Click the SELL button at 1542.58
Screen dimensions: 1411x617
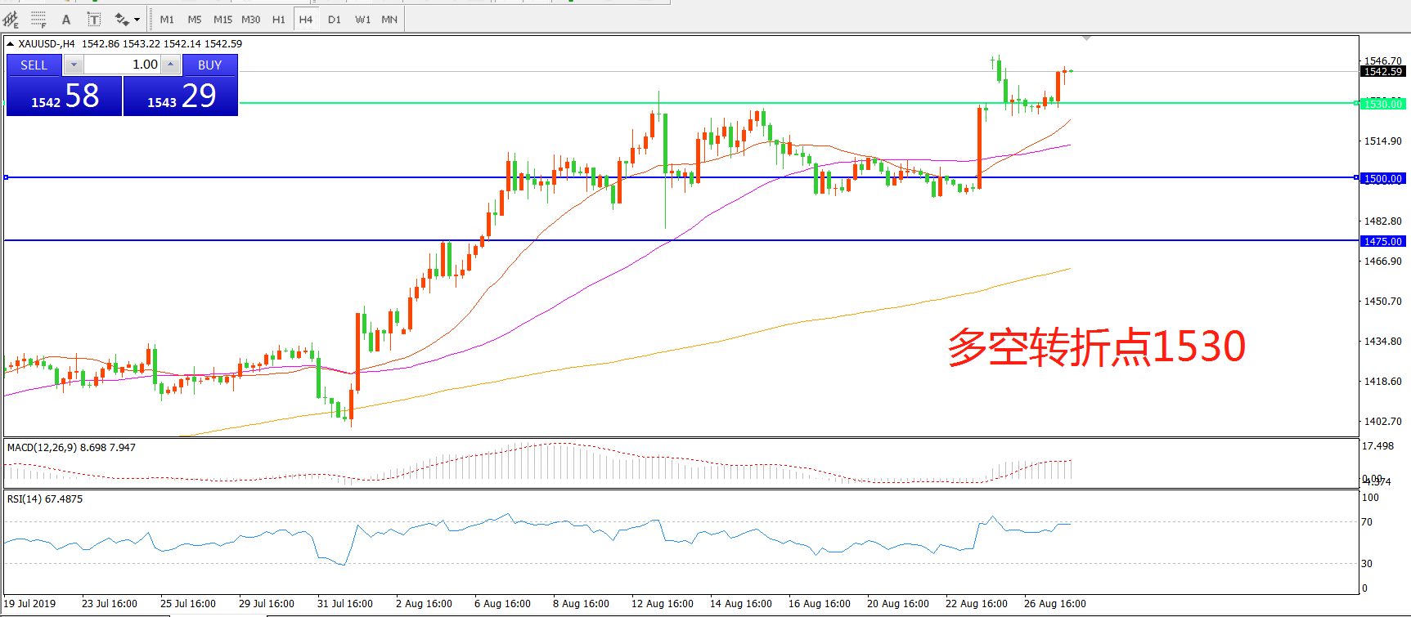coord(65,96)
